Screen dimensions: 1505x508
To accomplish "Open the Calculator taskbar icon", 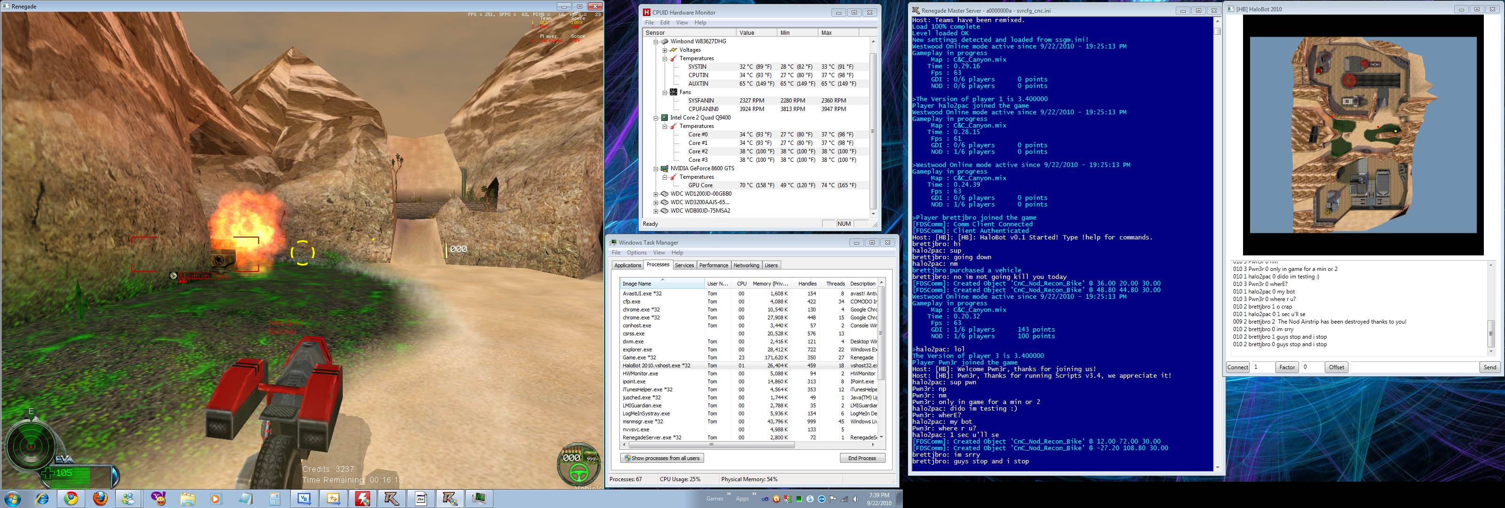I will [275, 499].
